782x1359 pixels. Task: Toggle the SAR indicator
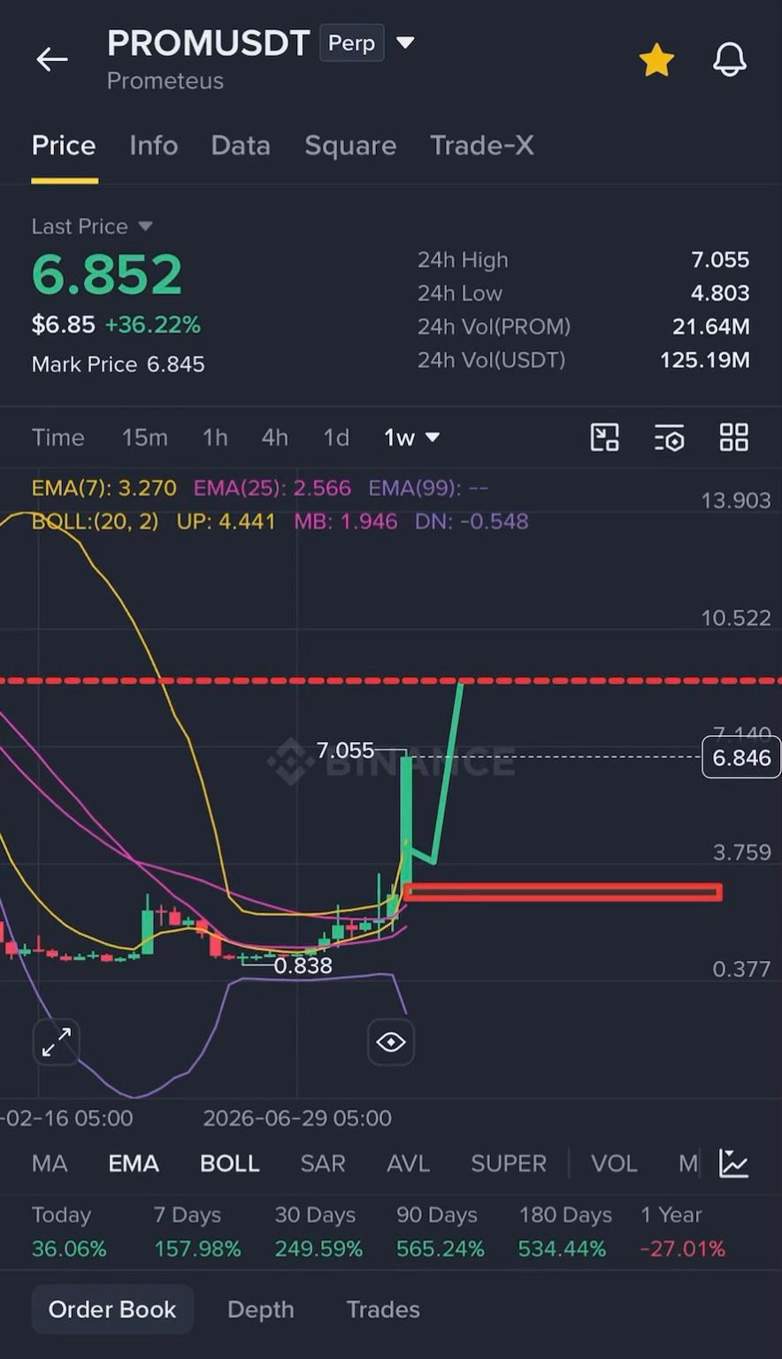point(323,1163)
